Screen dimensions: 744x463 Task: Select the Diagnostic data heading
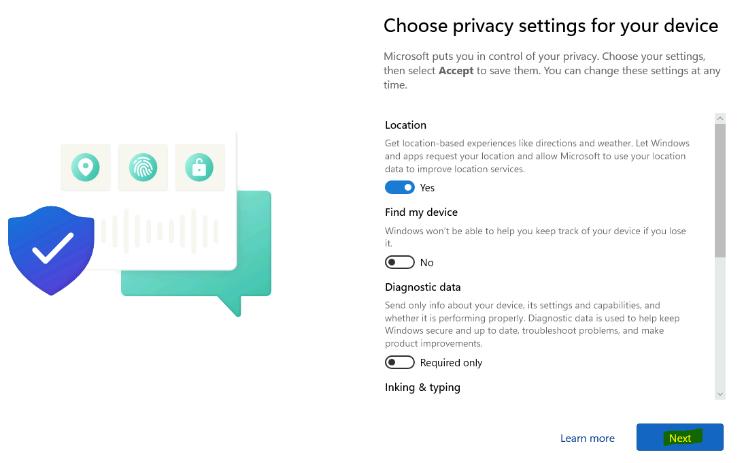tap(423, 287)
